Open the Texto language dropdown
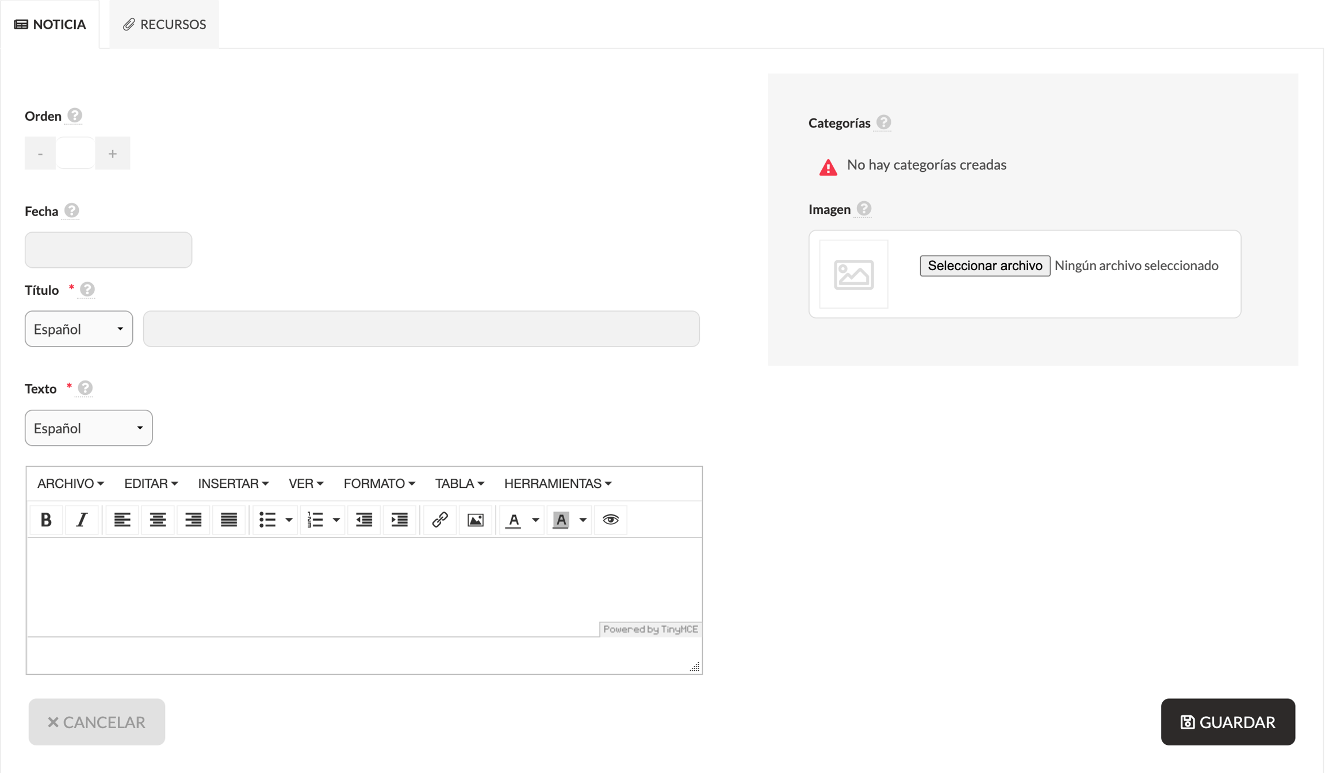Image resolution: width=1325 pixels, height=773 pixels. click(89, 428)
